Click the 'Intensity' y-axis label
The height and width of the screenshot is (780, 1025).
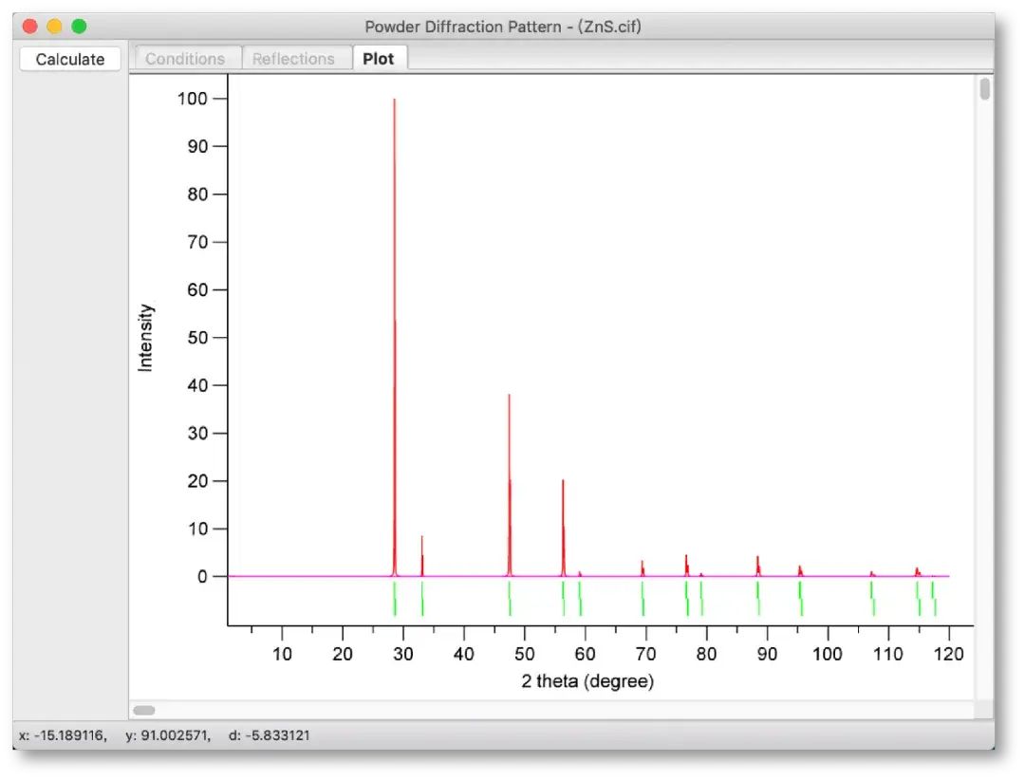pos(145,338)
